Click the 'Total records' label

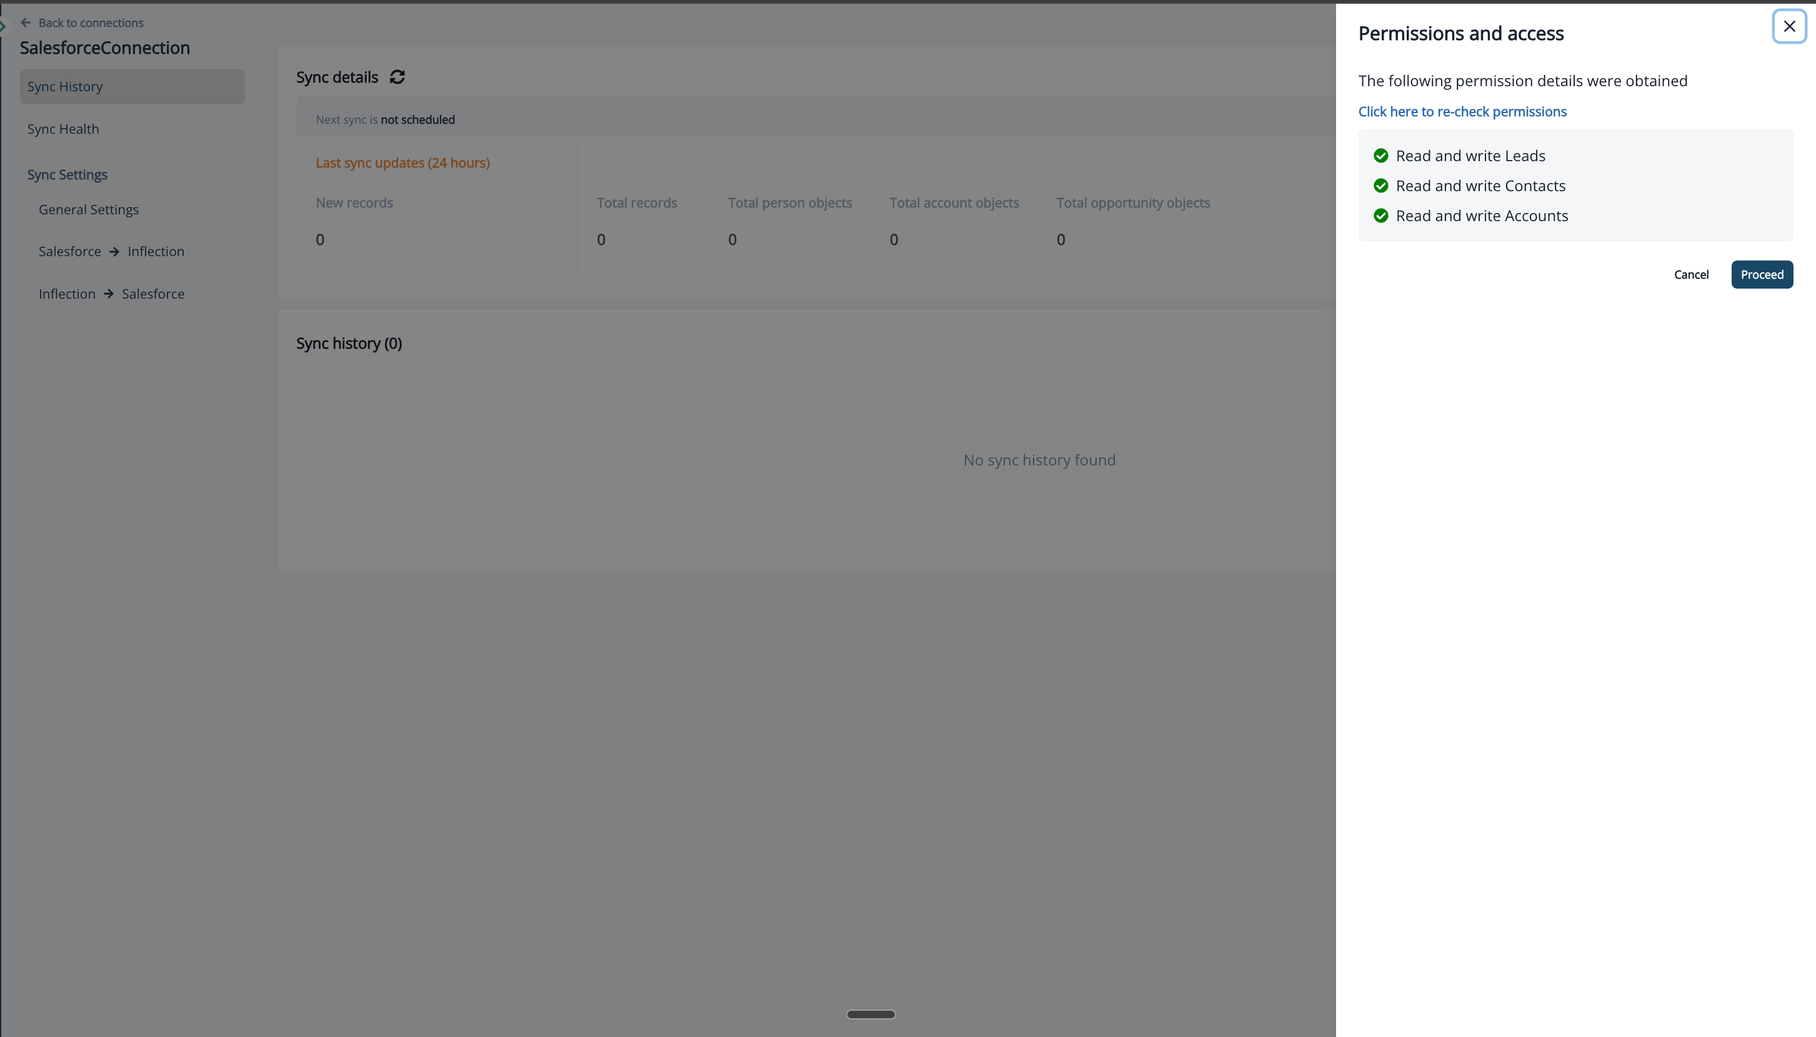coord(637,203)
